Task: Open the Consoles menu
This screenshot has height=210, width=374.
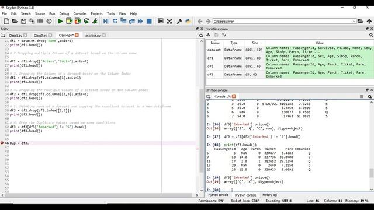Action: (80, 13)
